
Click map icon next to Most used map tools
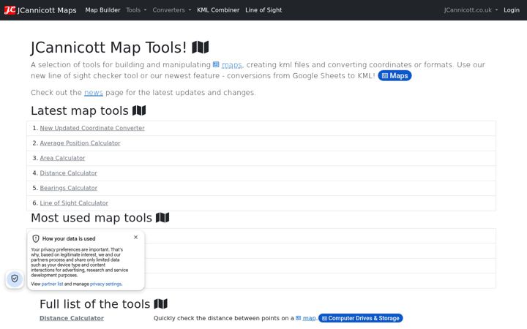162,218
